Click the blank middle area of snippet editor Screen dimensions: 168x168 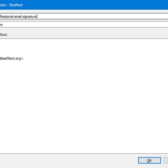pyautogui.click(x=84, y=98)
